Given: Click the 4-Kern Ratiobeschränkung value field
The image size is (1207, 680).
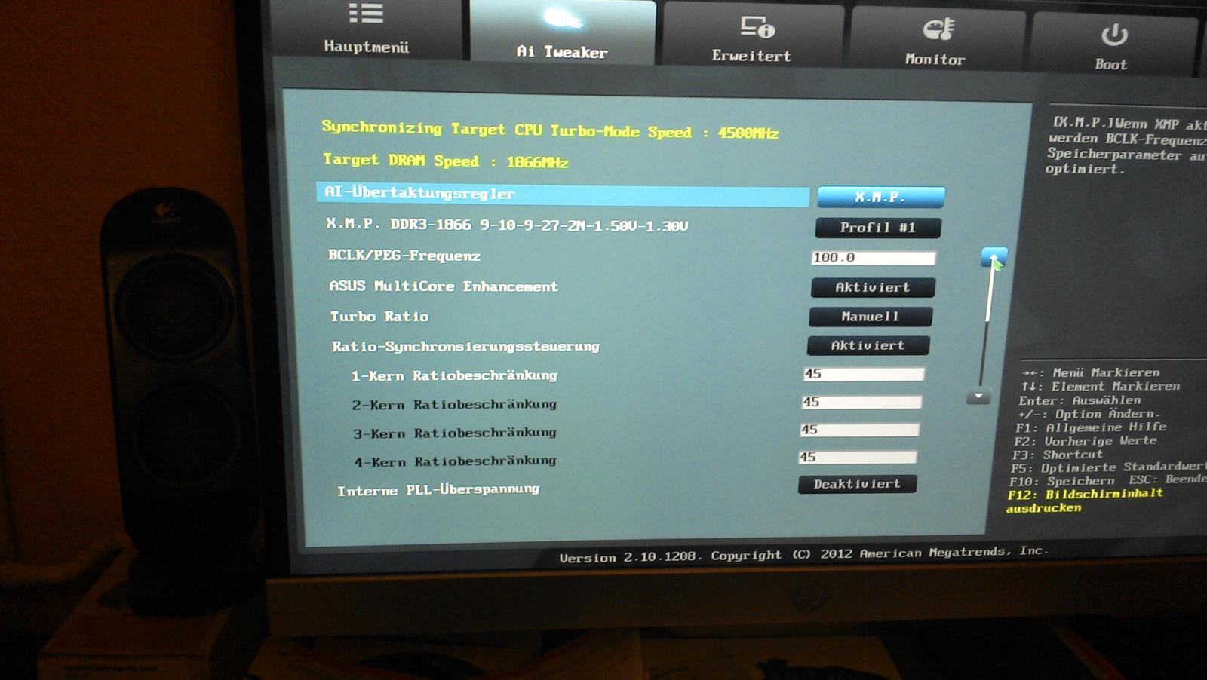Looking at the screenshot, I should pyautogui.click(x=858, y=457).
